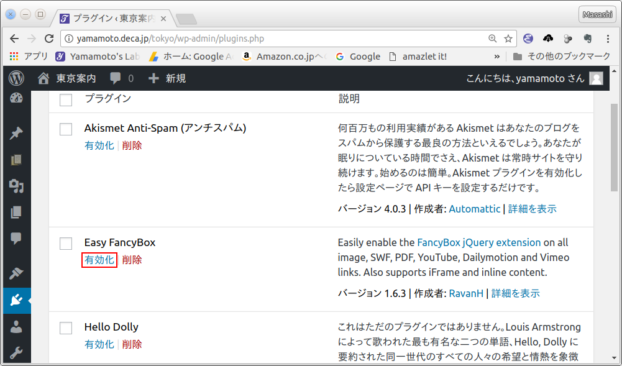Open the RavanH author link
Viewport: 622px width, 366px height.
pos(466,293)
